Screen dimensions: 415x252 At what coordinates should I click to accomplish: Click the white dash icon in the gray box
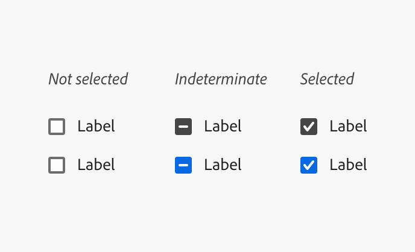click(183, 127)
